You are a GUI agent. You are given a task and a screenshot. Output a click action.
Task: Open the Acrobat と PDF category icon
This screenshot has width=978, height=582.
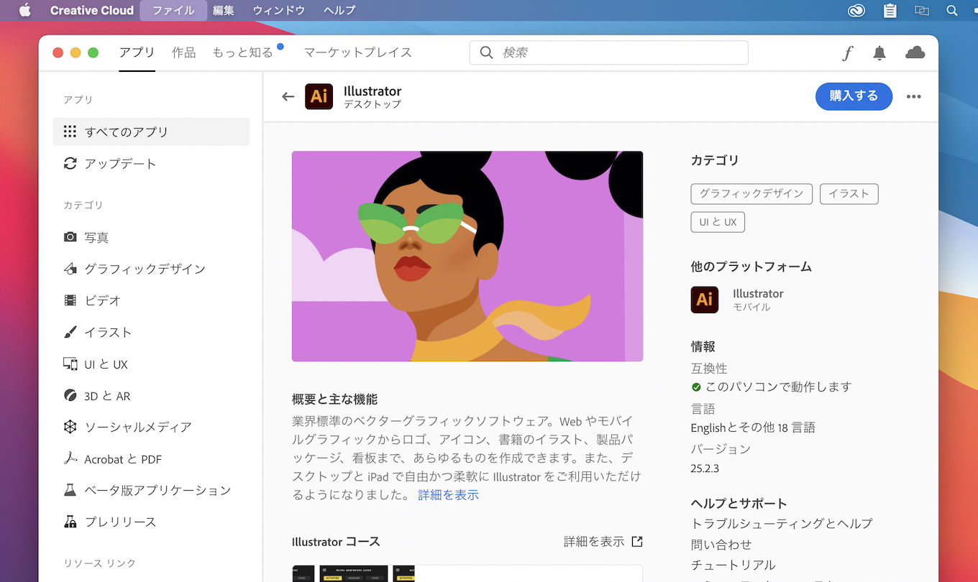tap(70, 458)
